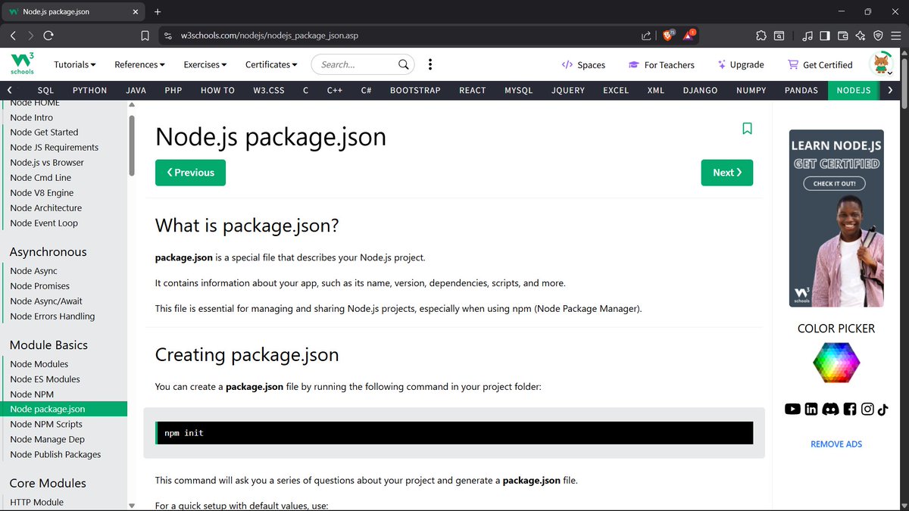The image size is (909, 511).
Task: Select the NODEJS topic tab
Action: pos(854,90)
